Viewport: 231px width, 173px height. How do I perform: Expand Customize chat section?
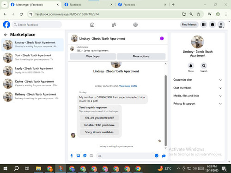(198, 80)
